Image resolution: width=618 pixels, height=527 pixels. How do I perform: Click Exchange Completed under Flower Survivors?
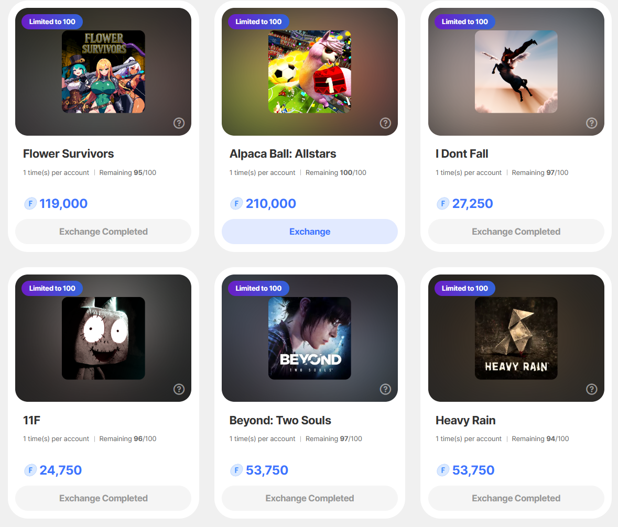(x=103, y=232)
